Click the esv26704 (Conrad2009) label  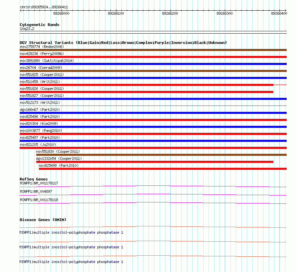[x=41, y=68]
